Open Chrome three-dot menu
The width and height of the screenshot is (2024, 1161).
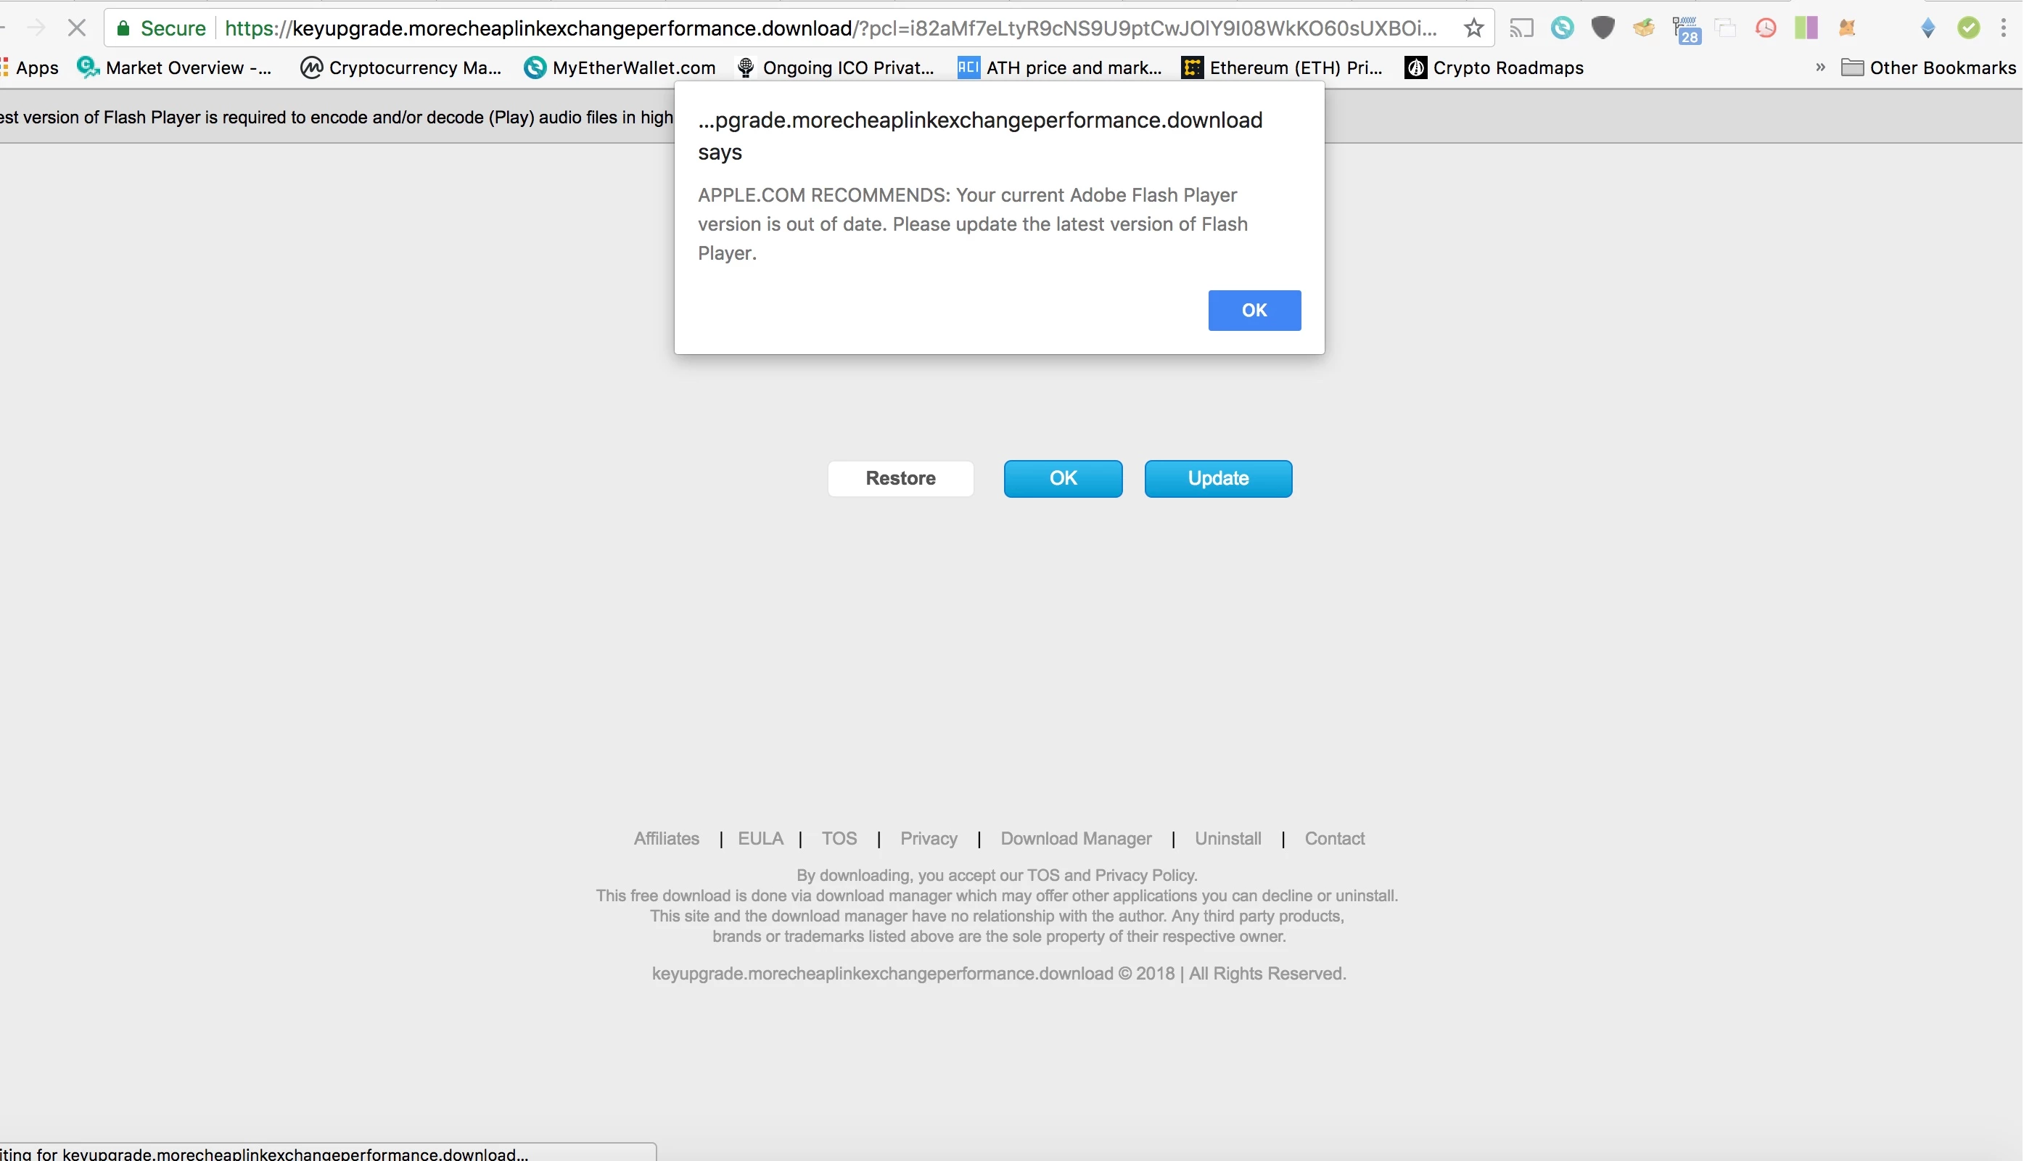[2003, 29]
